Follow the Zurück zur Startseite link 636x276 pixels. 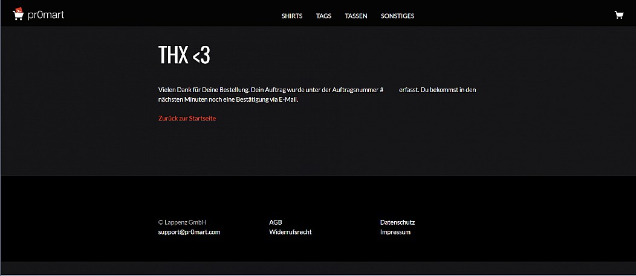click(187, 118)
